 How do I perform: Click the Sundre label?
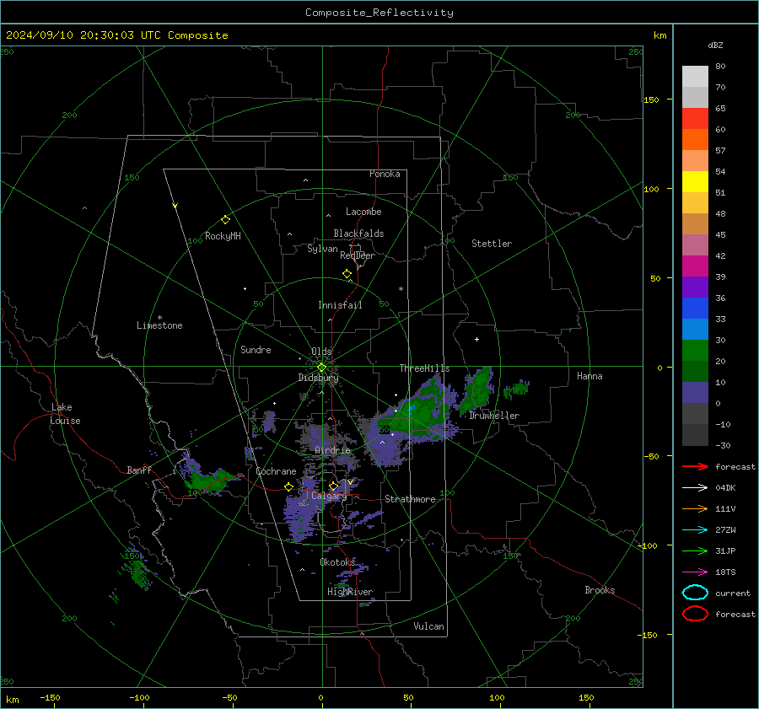pos(256,350)
